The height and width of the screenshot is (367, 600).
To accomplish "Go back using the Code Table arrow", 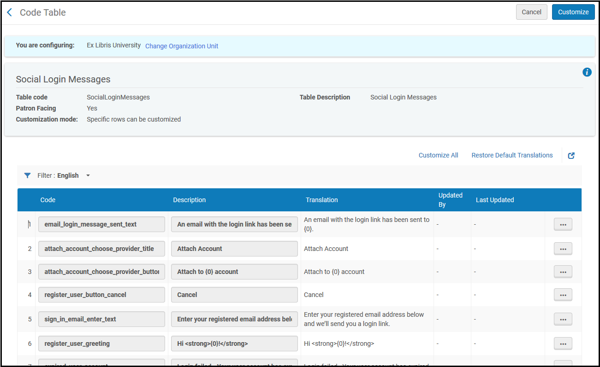I will click(x=10, y=12).
